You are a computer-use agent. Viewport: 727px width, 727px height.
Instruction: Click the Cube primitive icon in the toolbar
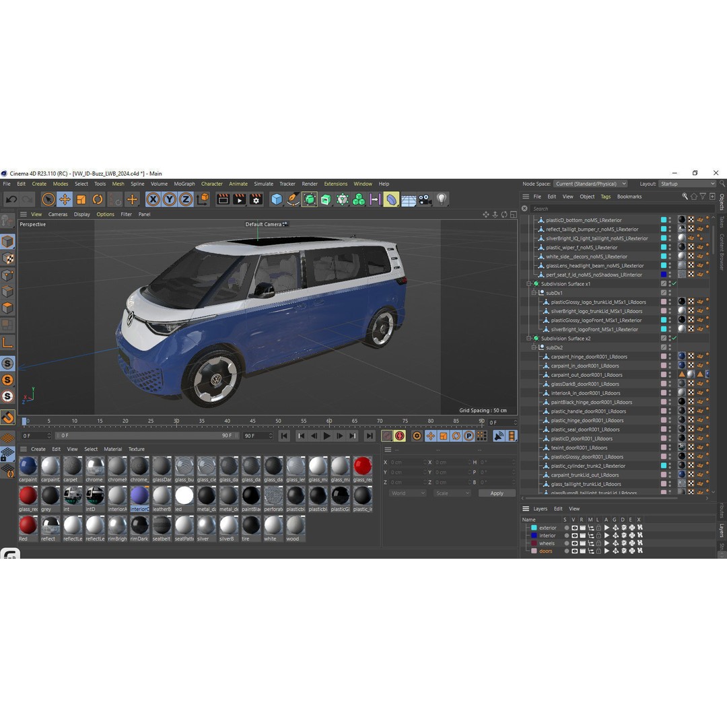(277, 199)
